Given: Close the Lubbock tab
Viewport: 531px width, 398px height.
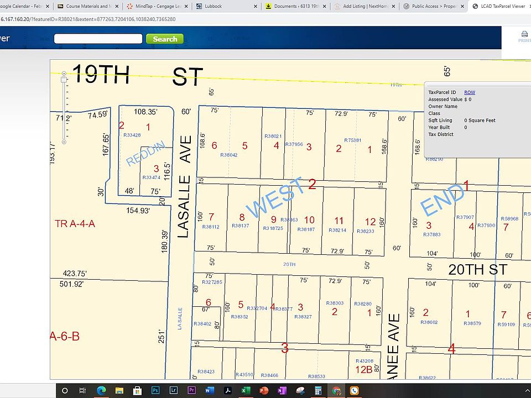Looking at the screenshot, I should [256, 6].
